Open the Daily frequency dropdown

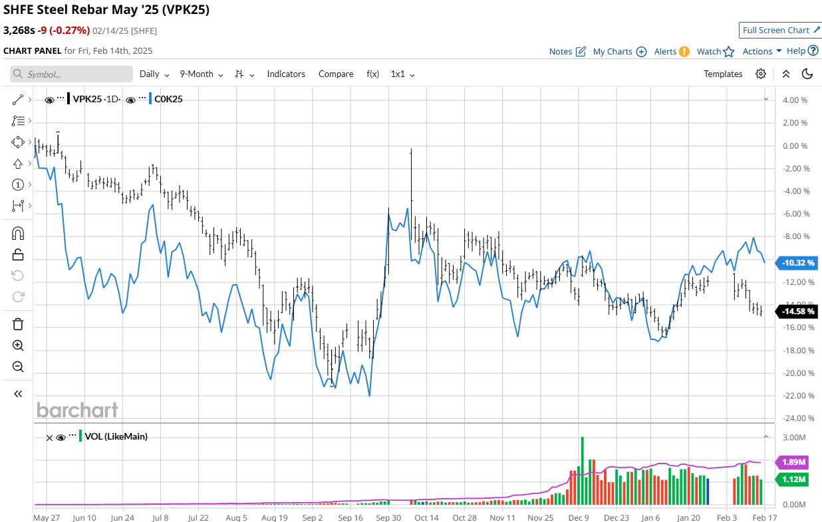click(154, 74)
